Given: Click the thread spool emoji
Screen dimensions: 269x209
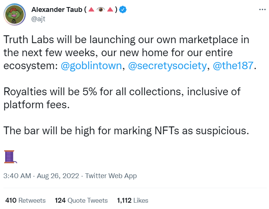Looking at the screenshot, I should [9, 157].
